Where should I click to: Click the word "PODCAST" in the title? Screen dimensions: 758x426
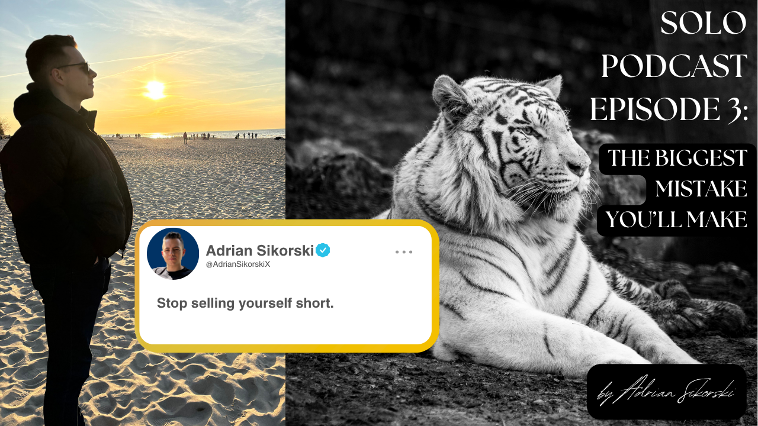[675, 67]
